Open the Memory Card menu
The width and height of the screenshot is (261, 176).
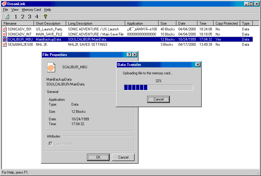[31, 10]
